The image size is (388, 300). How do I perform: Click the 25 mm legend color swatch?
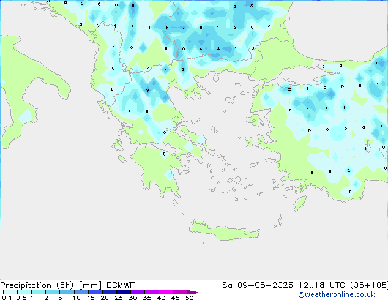(124, 292)
